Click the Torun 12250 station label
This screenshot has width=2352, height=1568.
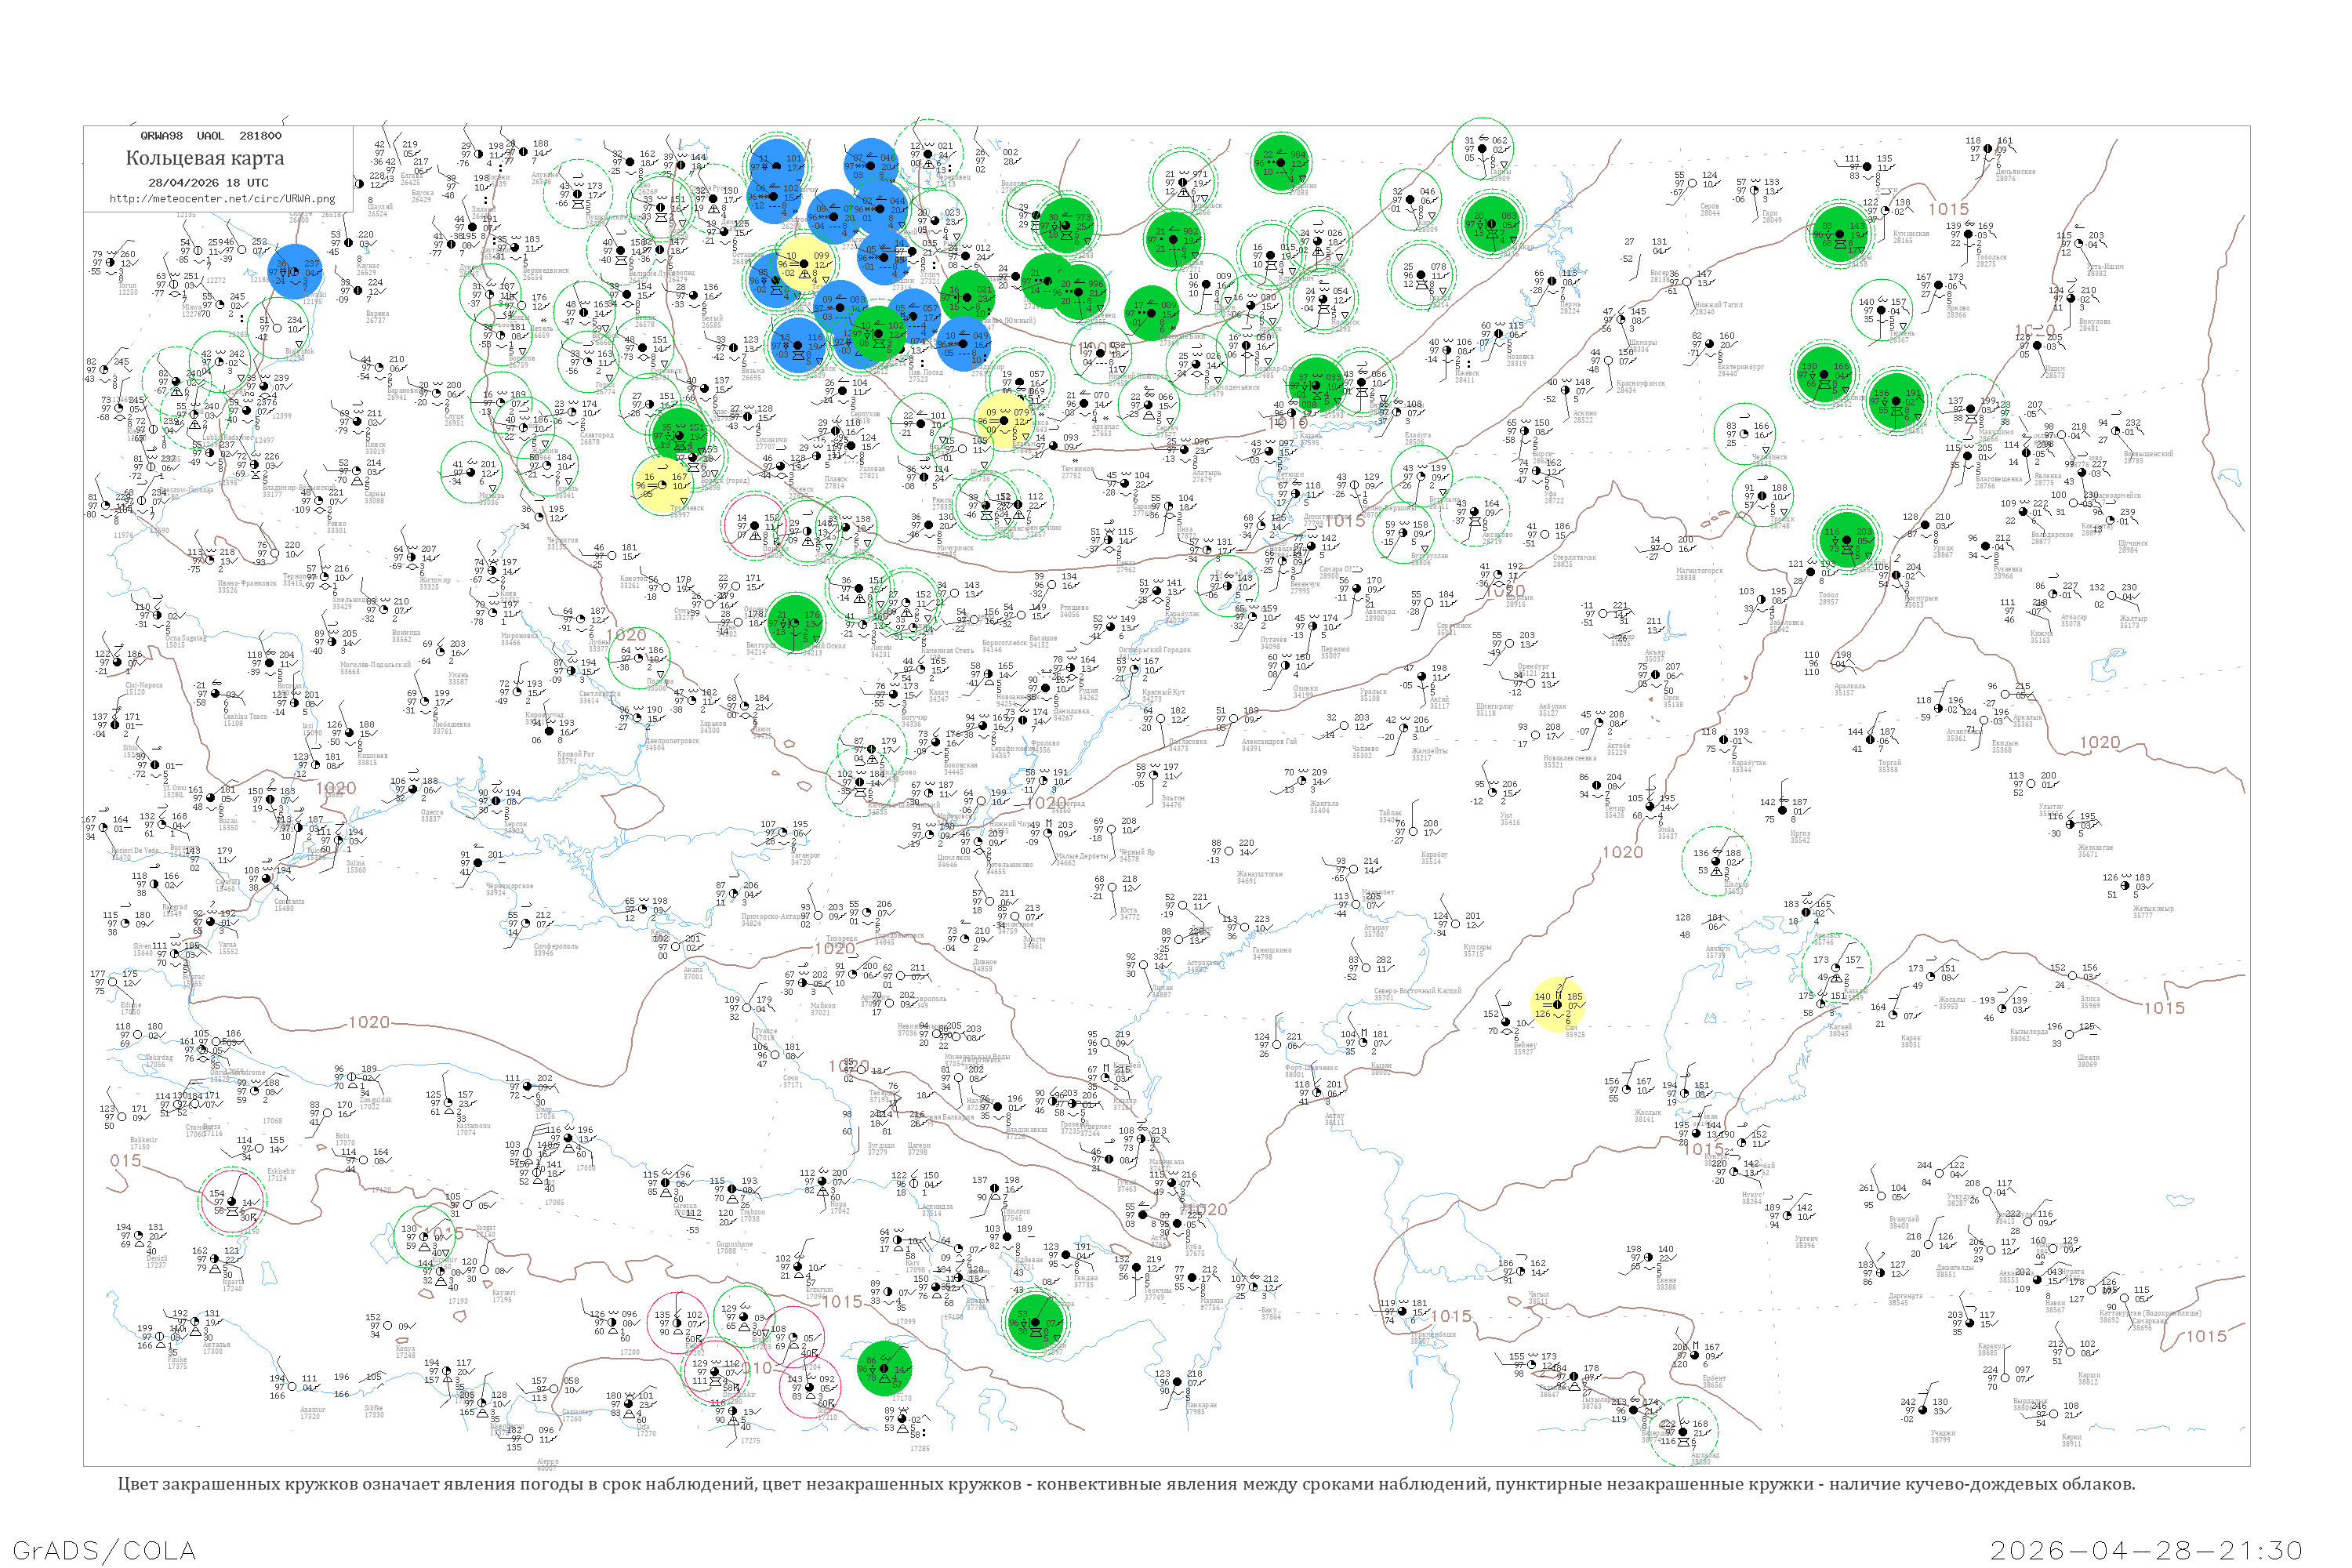127,290
